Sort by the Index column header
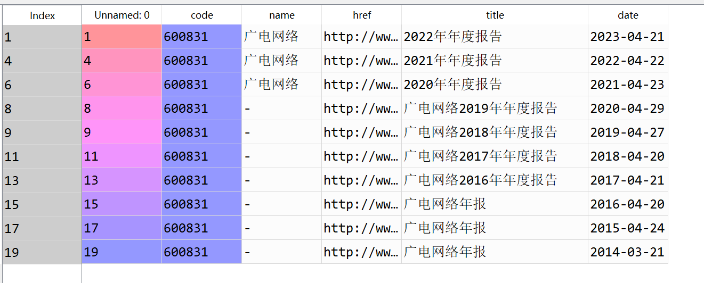 42,15
